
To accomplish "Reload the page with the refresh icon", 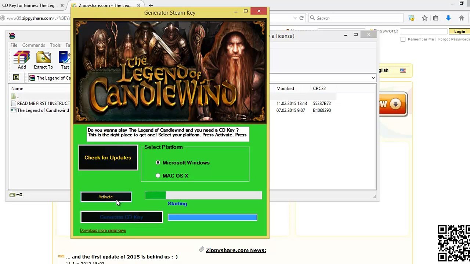I will [x=301, y=18].
